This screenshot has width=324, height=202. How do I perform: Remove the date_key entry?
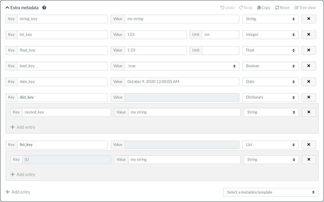click(x=309, y=81)
